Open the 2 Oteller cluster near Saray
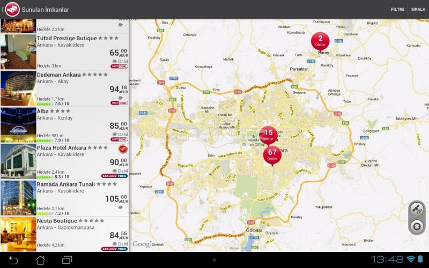Screen dimensions: 429x268 320,41
